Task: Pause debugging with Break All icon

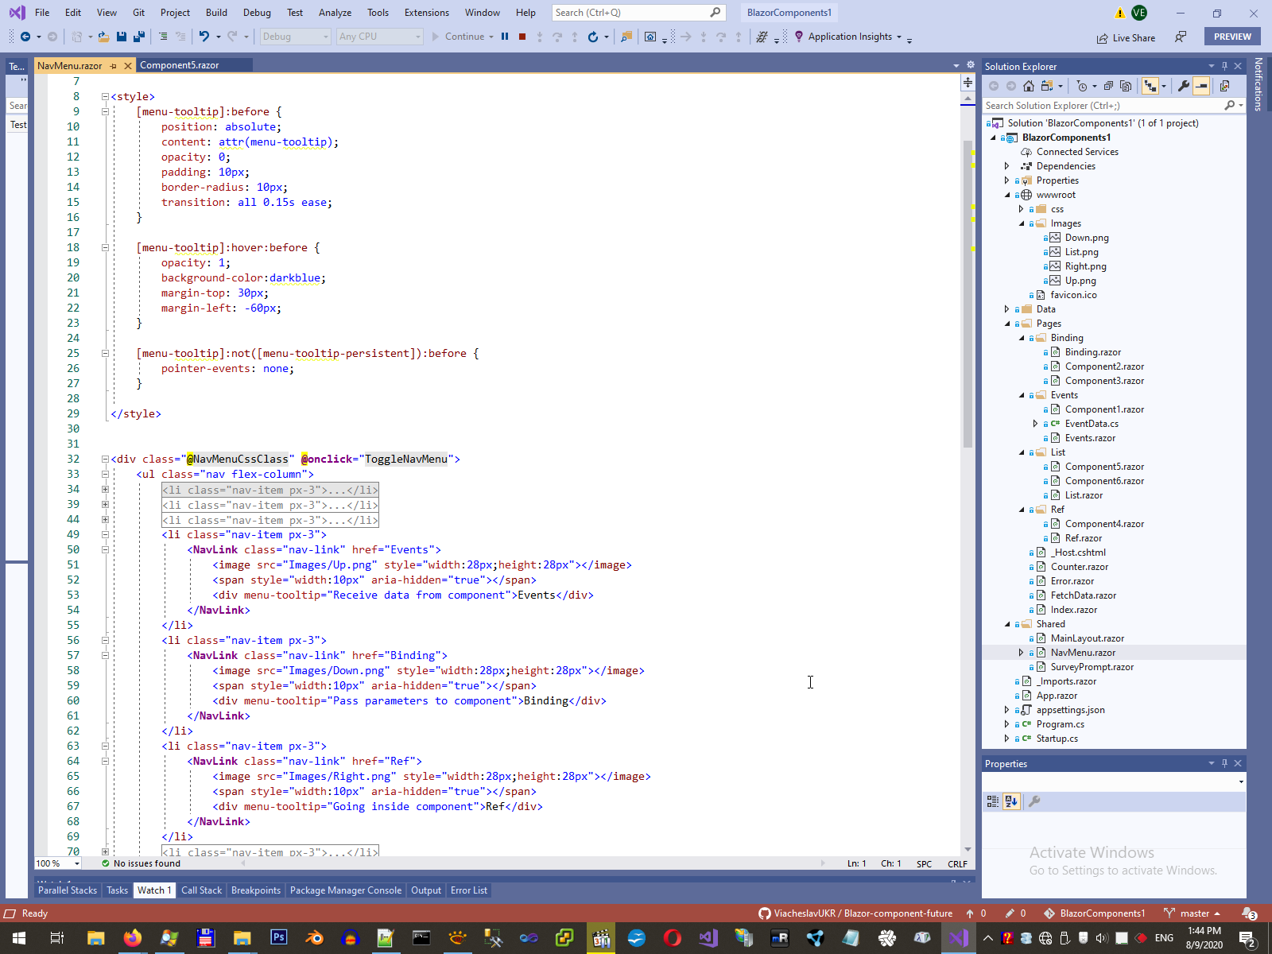Action: (505, 37)
